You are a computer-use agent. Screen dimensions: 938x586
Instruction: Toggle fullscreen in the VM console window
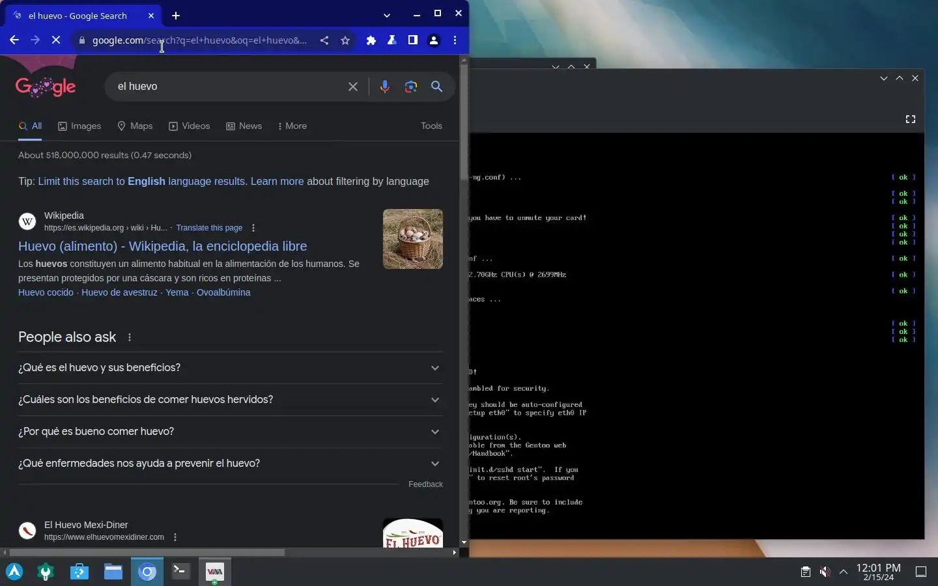(x=911, y=119)
